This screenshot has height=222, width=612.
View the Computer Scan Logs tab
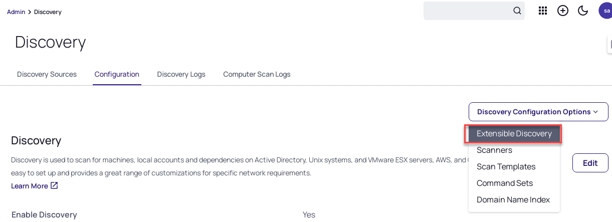point(257,74)
